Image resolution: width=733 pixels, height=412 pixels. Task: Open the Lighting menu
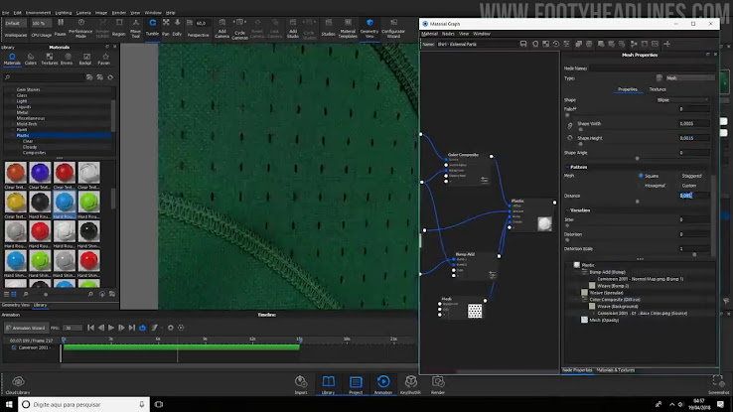coord(64,13)
